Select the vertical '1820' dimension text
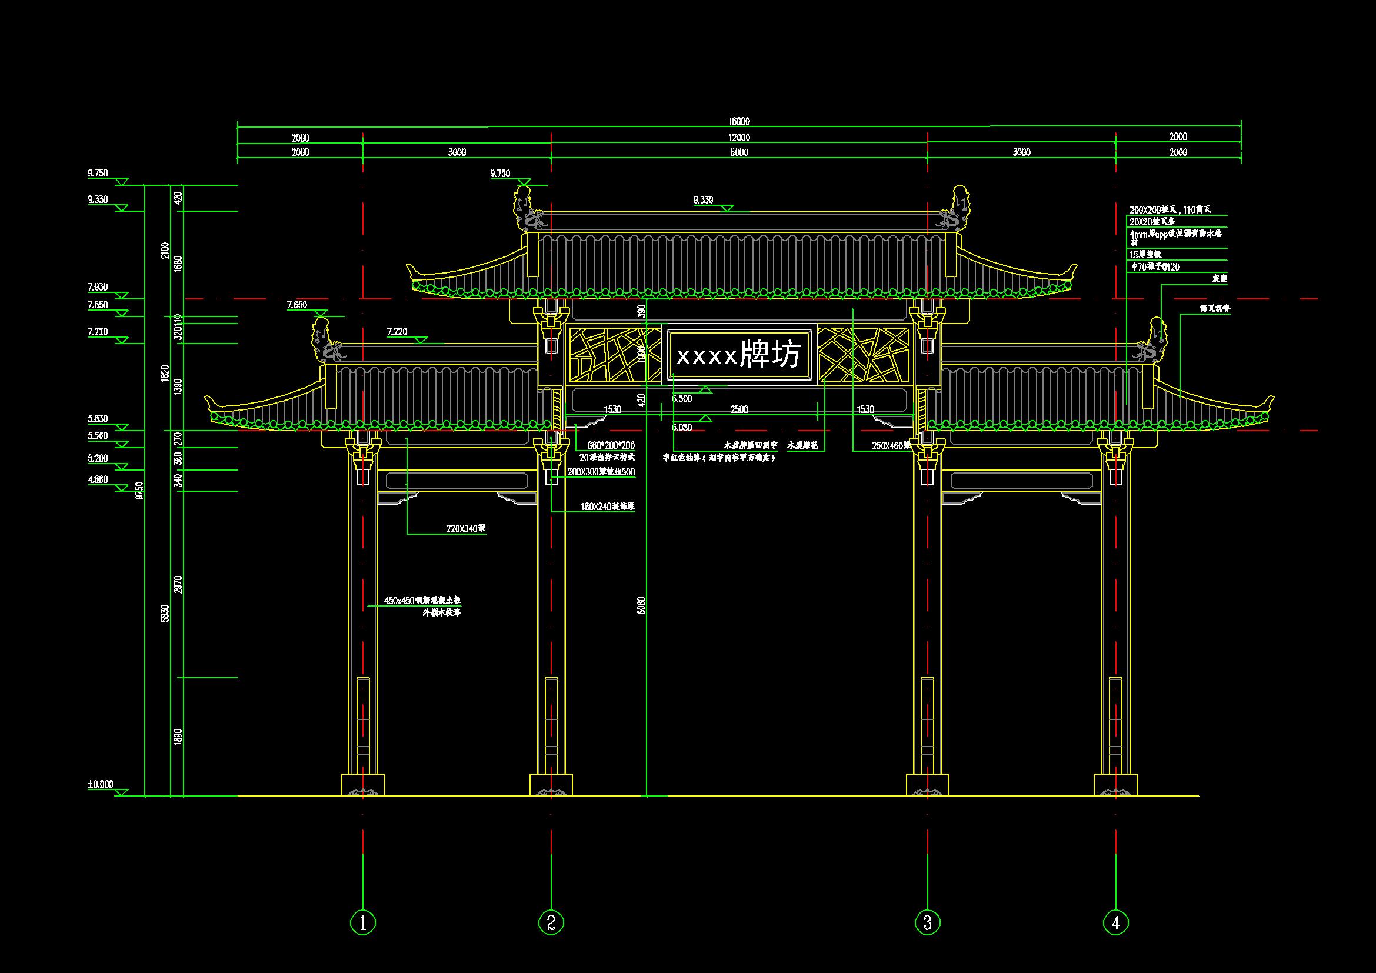 165,375
